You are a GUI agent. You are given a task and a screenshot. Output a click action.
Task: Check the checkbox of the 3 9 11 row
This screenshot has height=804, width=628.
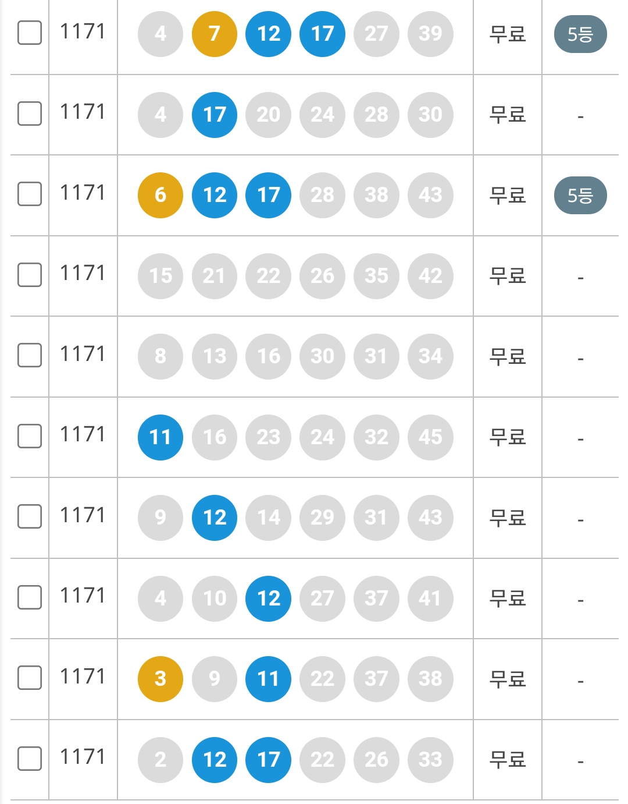[x=30, y=678]
